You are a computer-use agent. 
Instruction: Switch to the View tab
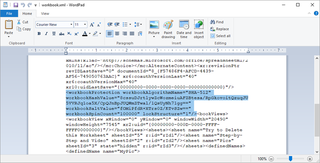(45, 13)
